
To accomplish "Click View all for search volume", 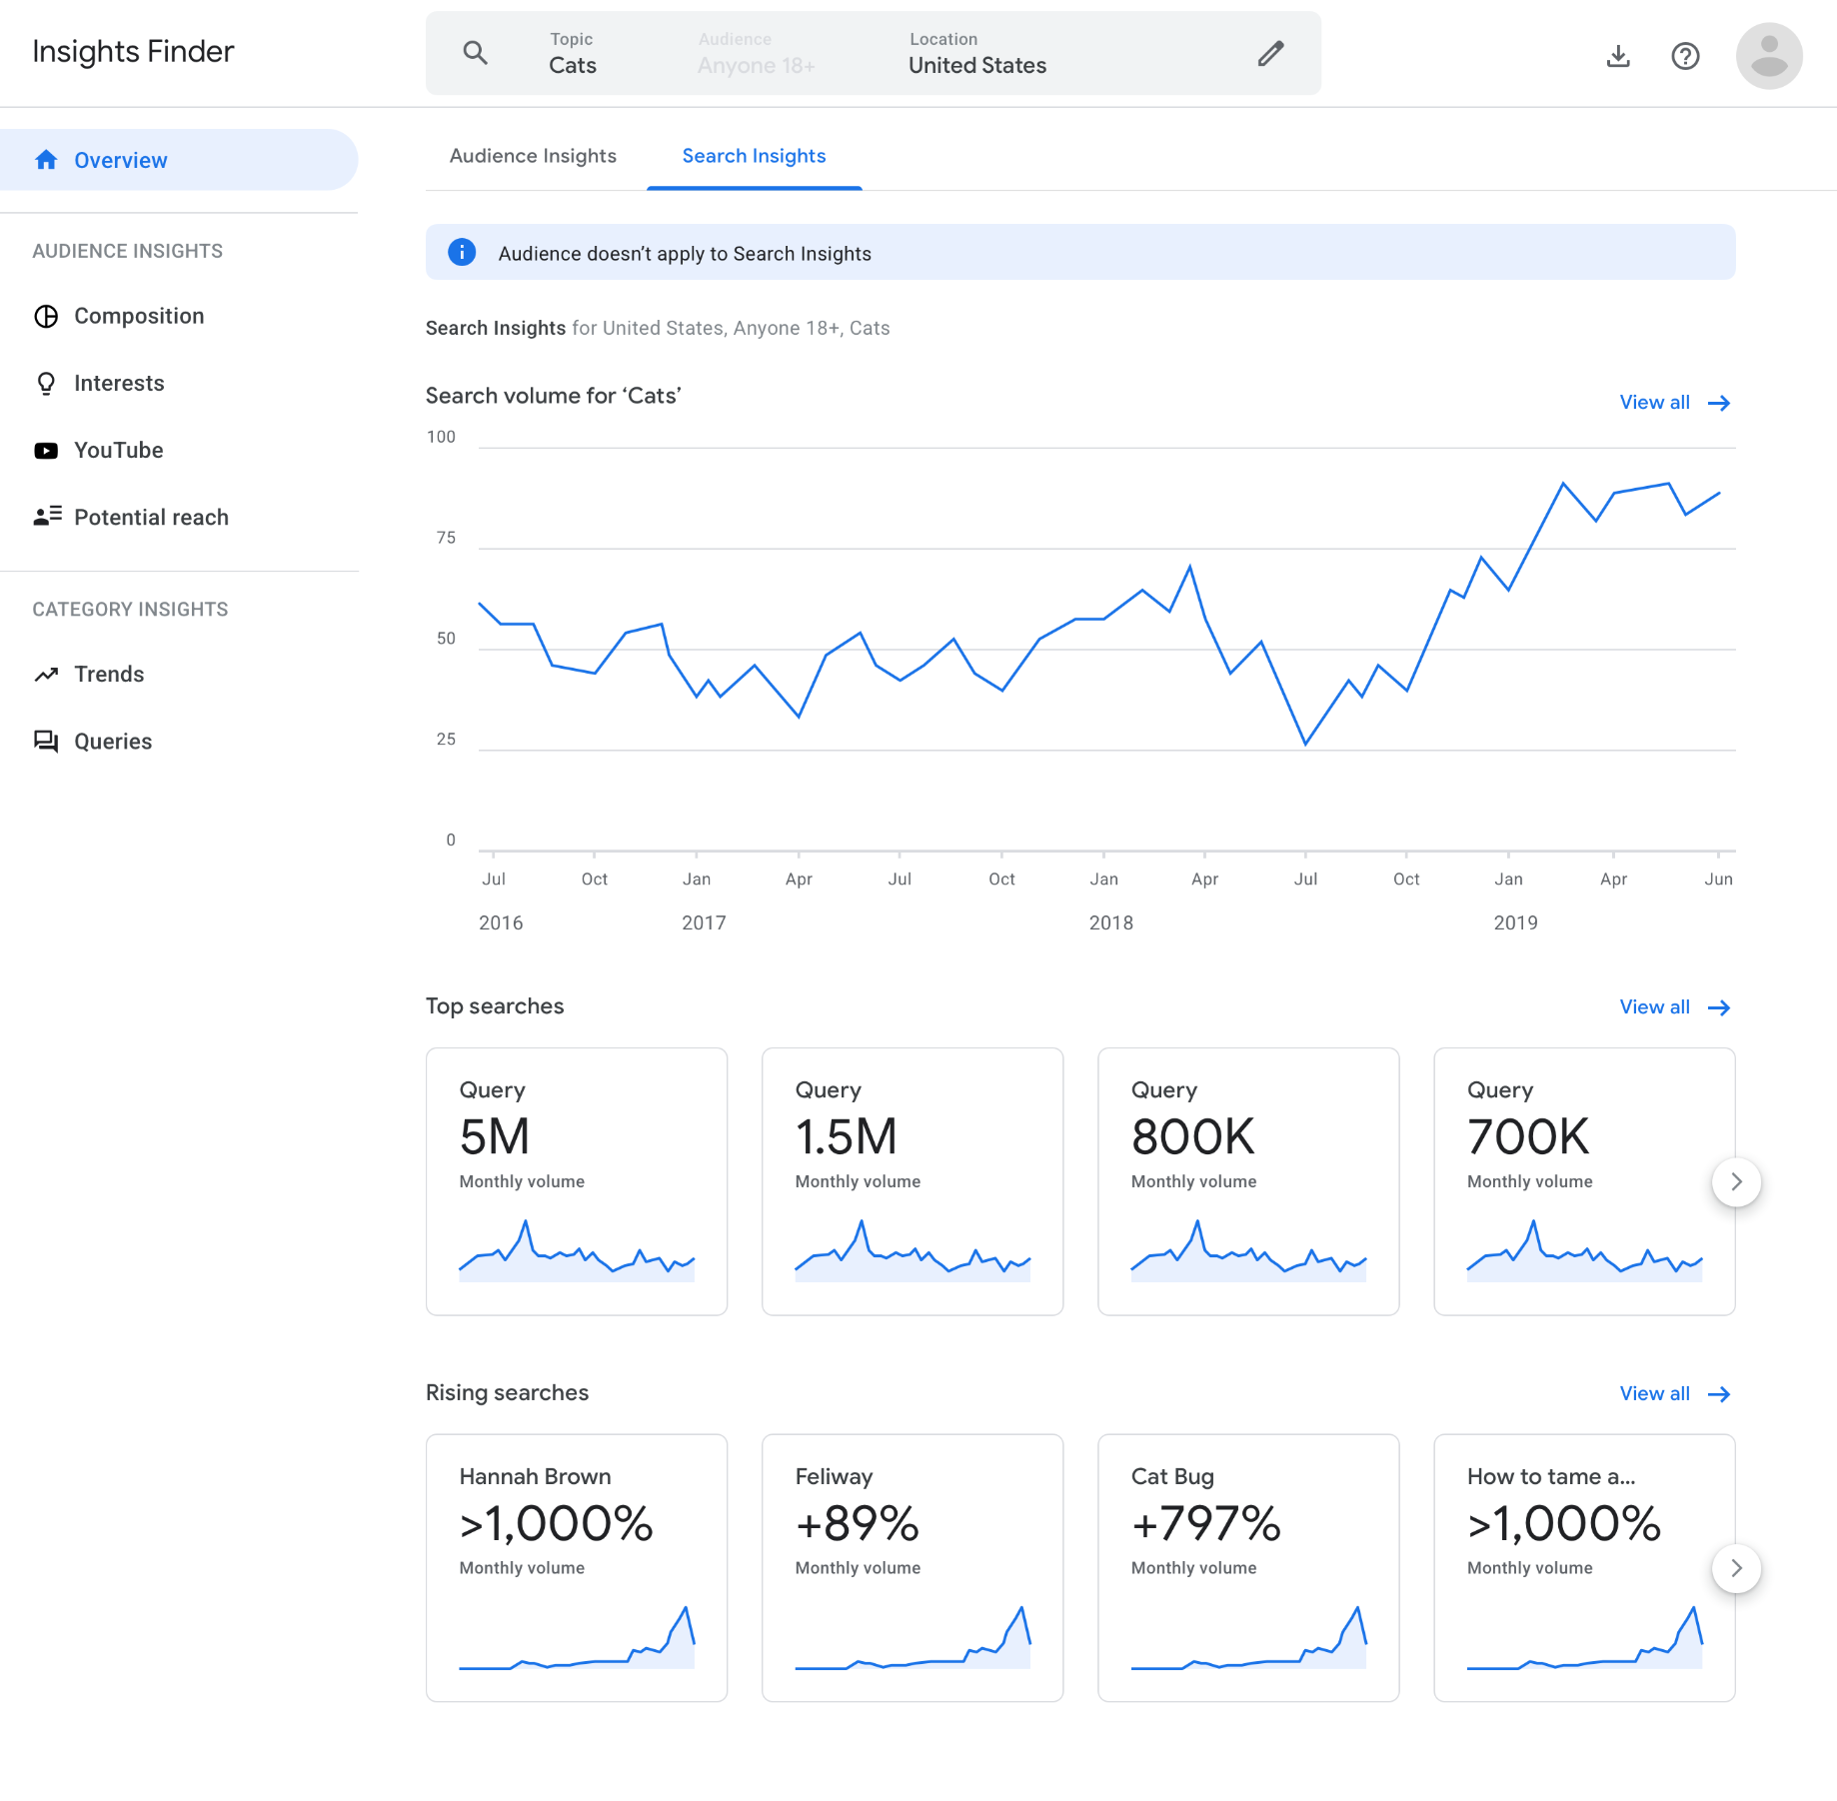I will coord(1673,403).
